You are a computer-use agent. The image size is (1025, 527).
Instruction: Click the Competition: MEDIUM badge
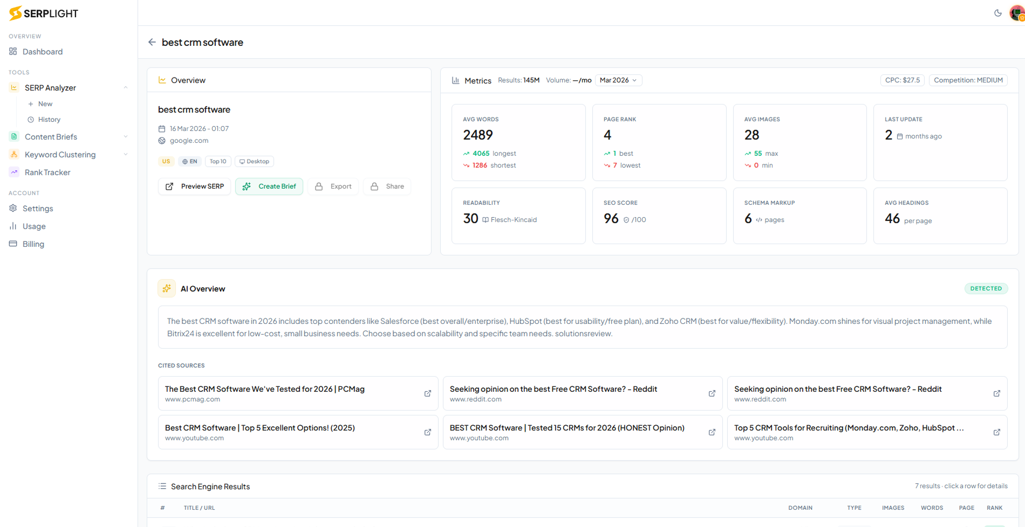[968, 80]
